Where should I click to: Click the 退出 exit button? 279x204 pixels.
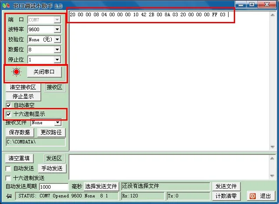click(x=261, y=196)
